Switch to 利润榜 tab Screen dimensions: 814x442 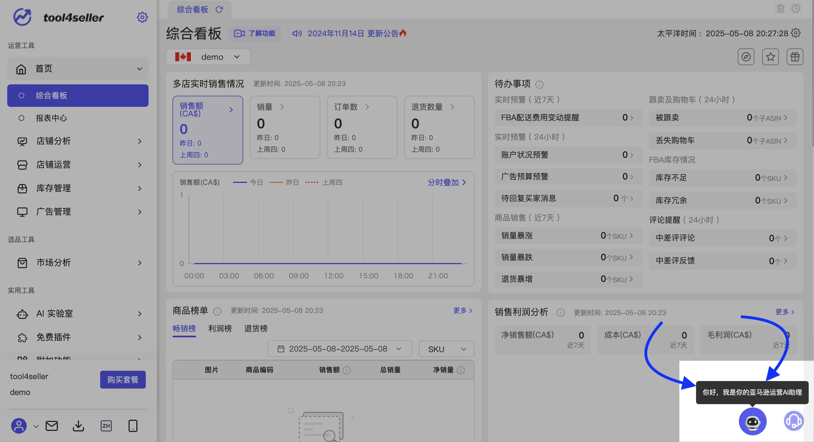coord(220,328)
